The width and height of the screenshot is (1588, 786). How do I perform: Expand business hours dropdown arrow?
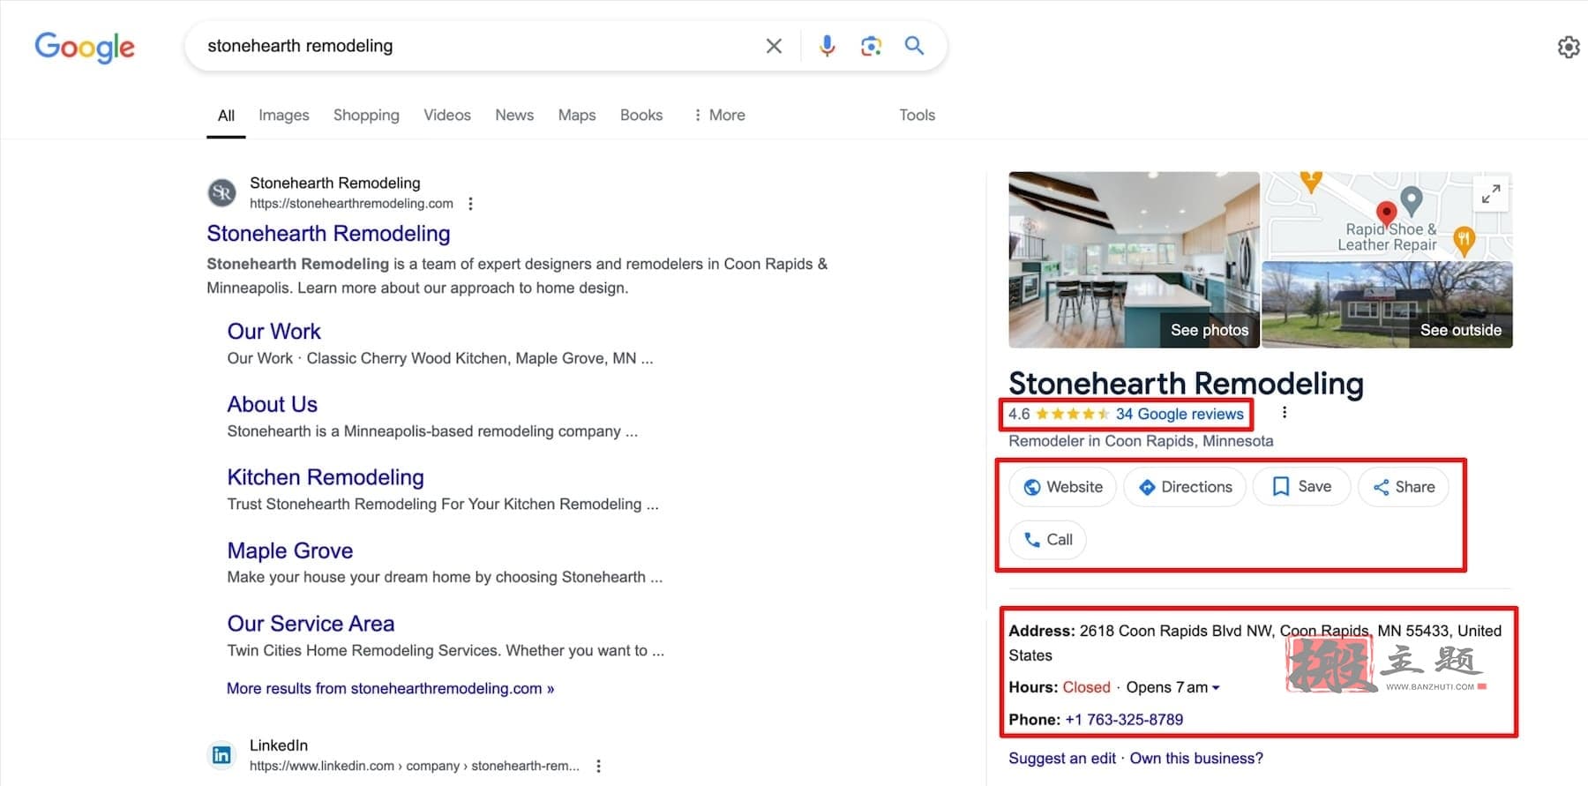click(1216, 688)
